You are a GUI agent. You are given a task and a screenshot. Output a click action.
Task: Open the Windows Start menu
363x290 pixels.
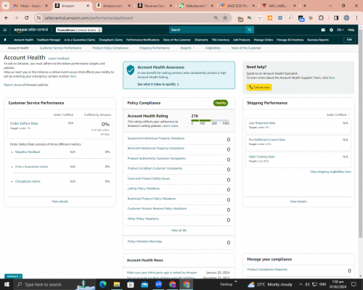[x=7, y=284]
